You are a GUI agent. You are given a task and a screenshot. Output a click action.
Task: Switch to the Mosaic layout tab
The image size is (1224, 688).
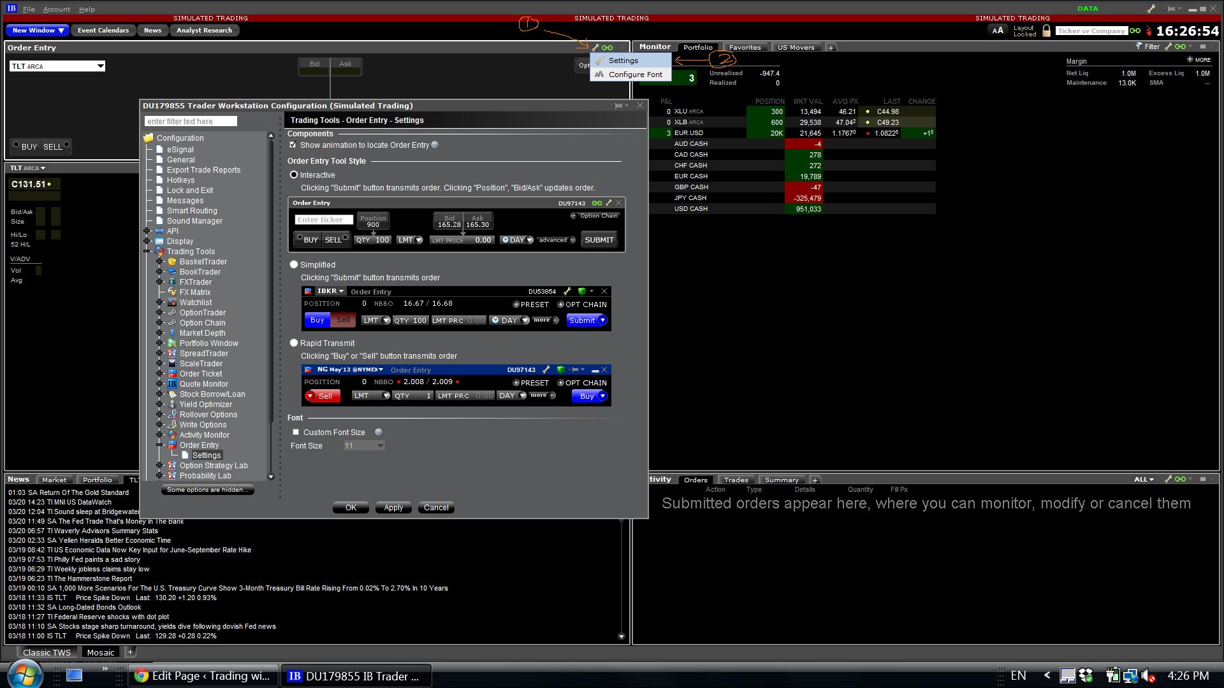(101, 652)
